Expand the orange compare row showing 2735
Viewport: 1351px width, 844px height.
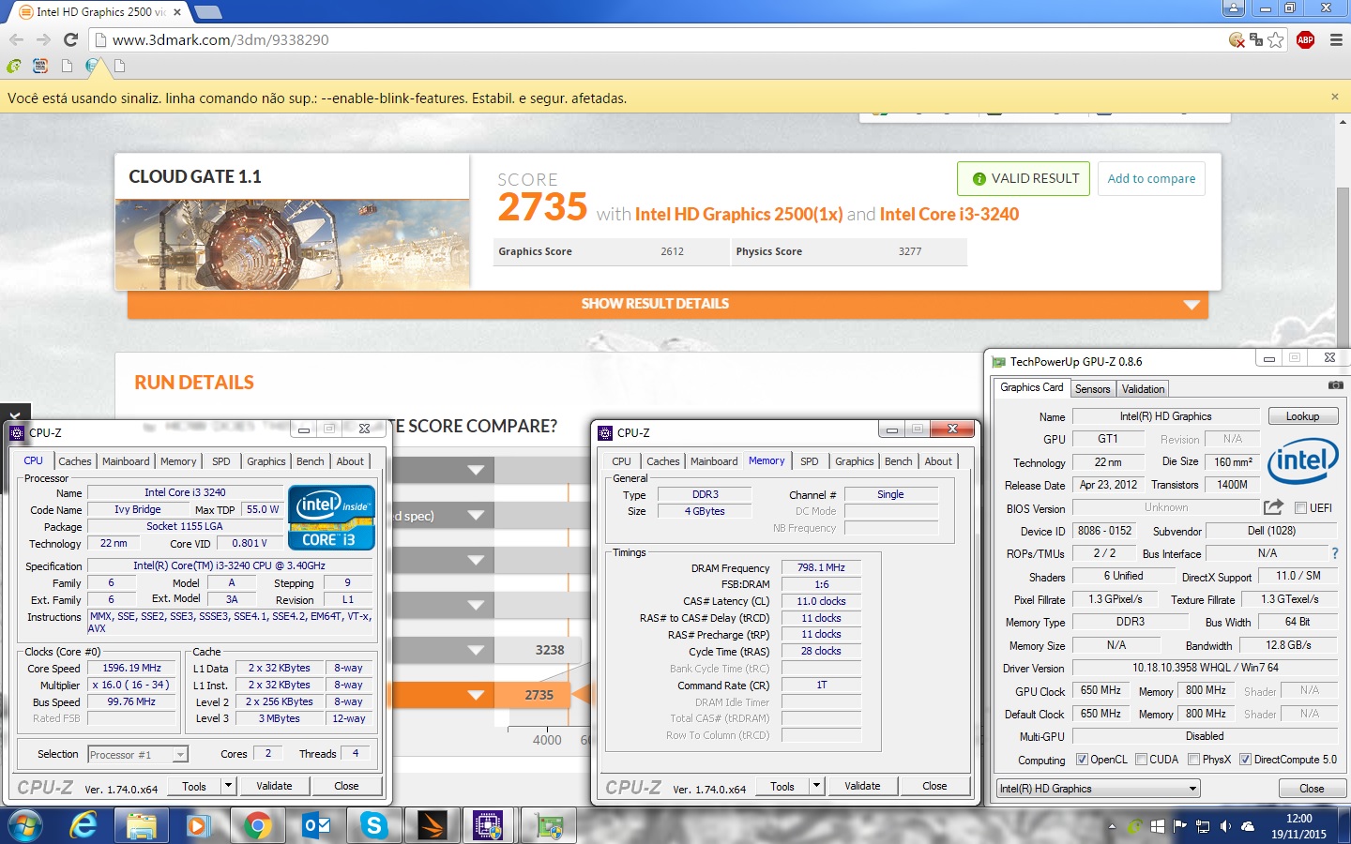coord(476,695)
